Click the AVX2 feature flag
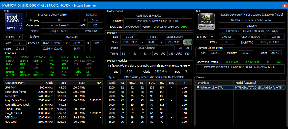 pos(65,61)
